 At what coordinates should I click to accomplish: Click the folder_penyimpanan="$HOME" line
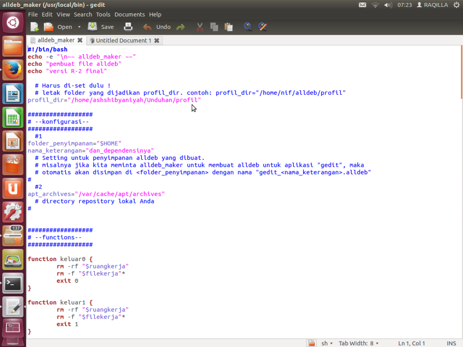click(75, 143)
